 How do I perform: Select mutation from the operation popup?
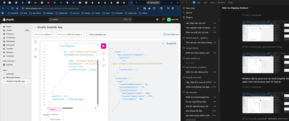tap(56, 114)
